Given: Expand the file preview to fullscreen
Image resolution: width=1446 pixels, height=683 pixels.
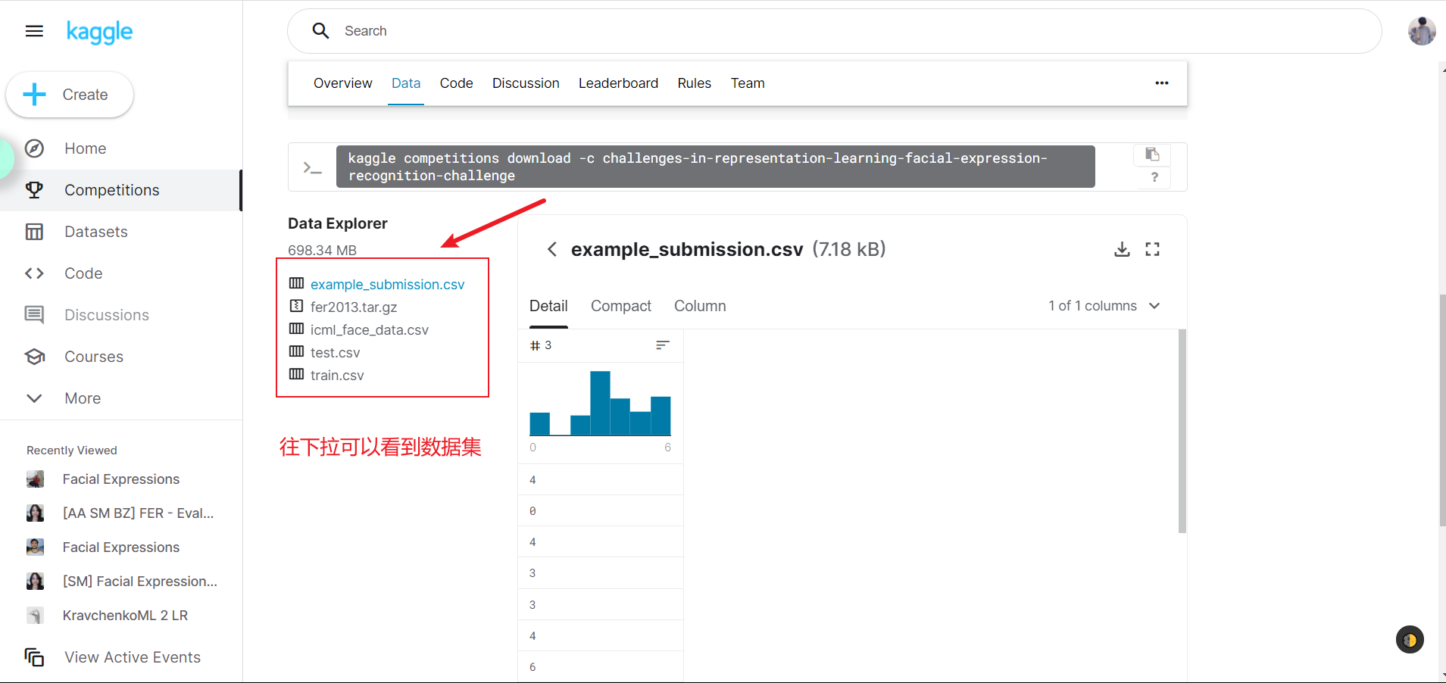Looking at the screenshot, I should click(1152, 249).
